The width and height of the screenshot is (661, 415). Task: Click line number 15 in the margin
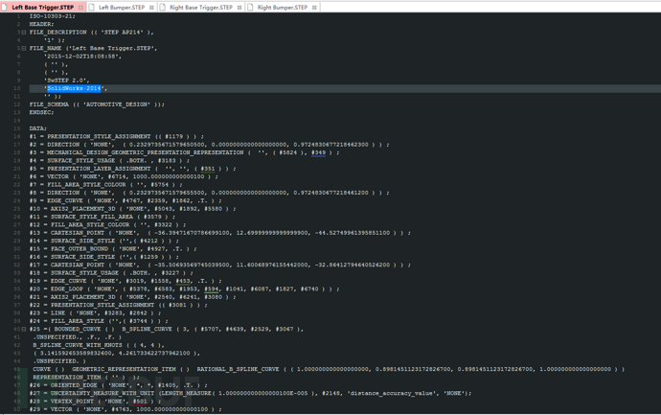(17, 128)
